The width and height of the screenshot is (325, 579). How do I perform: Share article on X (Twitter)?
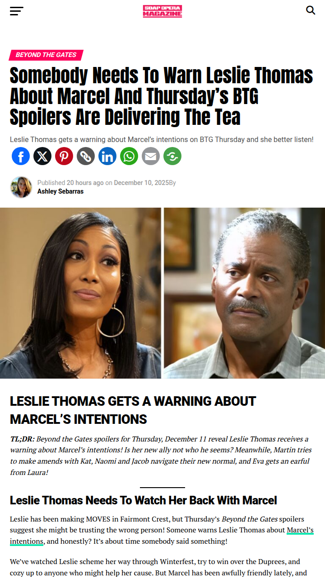42,156
